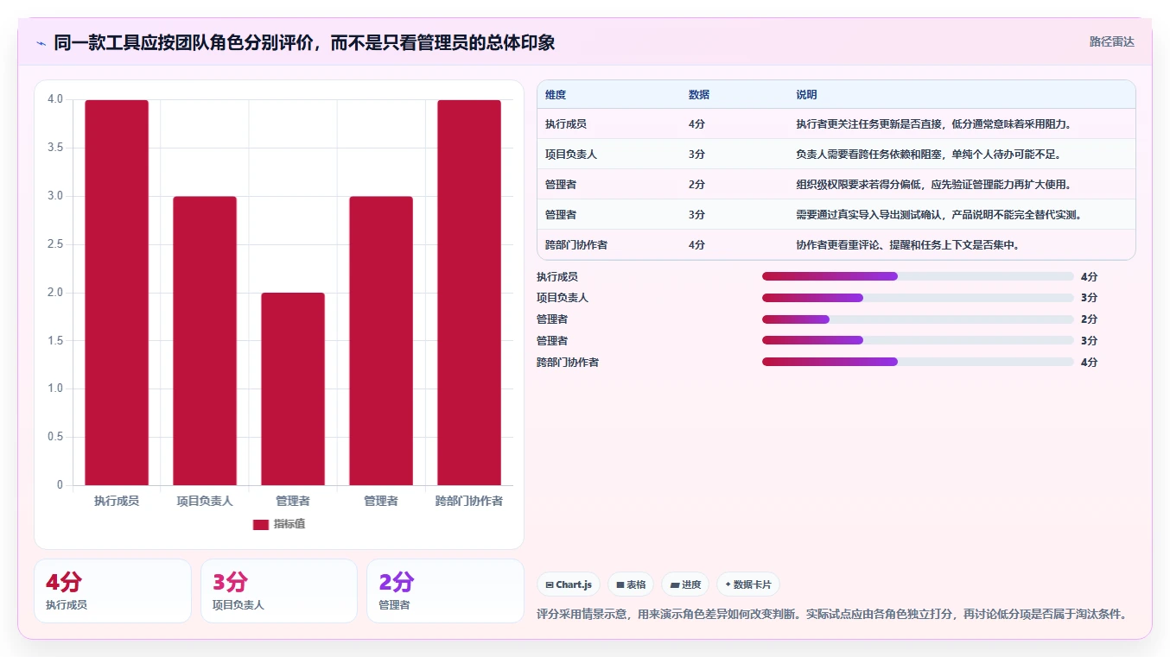Select the 表格 tag chip

[x=631, y=584]
